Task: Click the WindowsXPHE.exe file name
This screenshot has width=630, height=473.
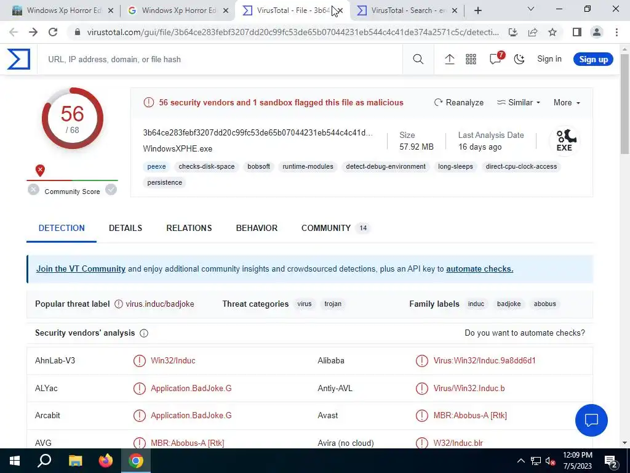Action: (x=178, y=149)
